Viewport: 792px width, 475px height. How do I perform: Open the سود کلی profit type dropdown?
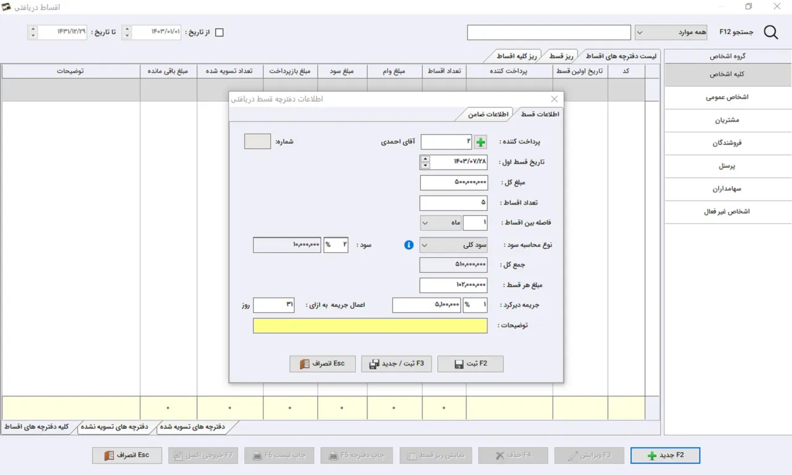point(453,245)
